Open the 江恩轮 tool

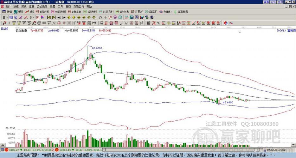[x=137, y=12]
